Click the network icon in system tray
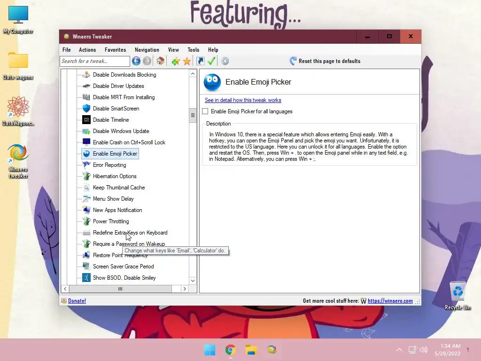 [x=412, y=350]
